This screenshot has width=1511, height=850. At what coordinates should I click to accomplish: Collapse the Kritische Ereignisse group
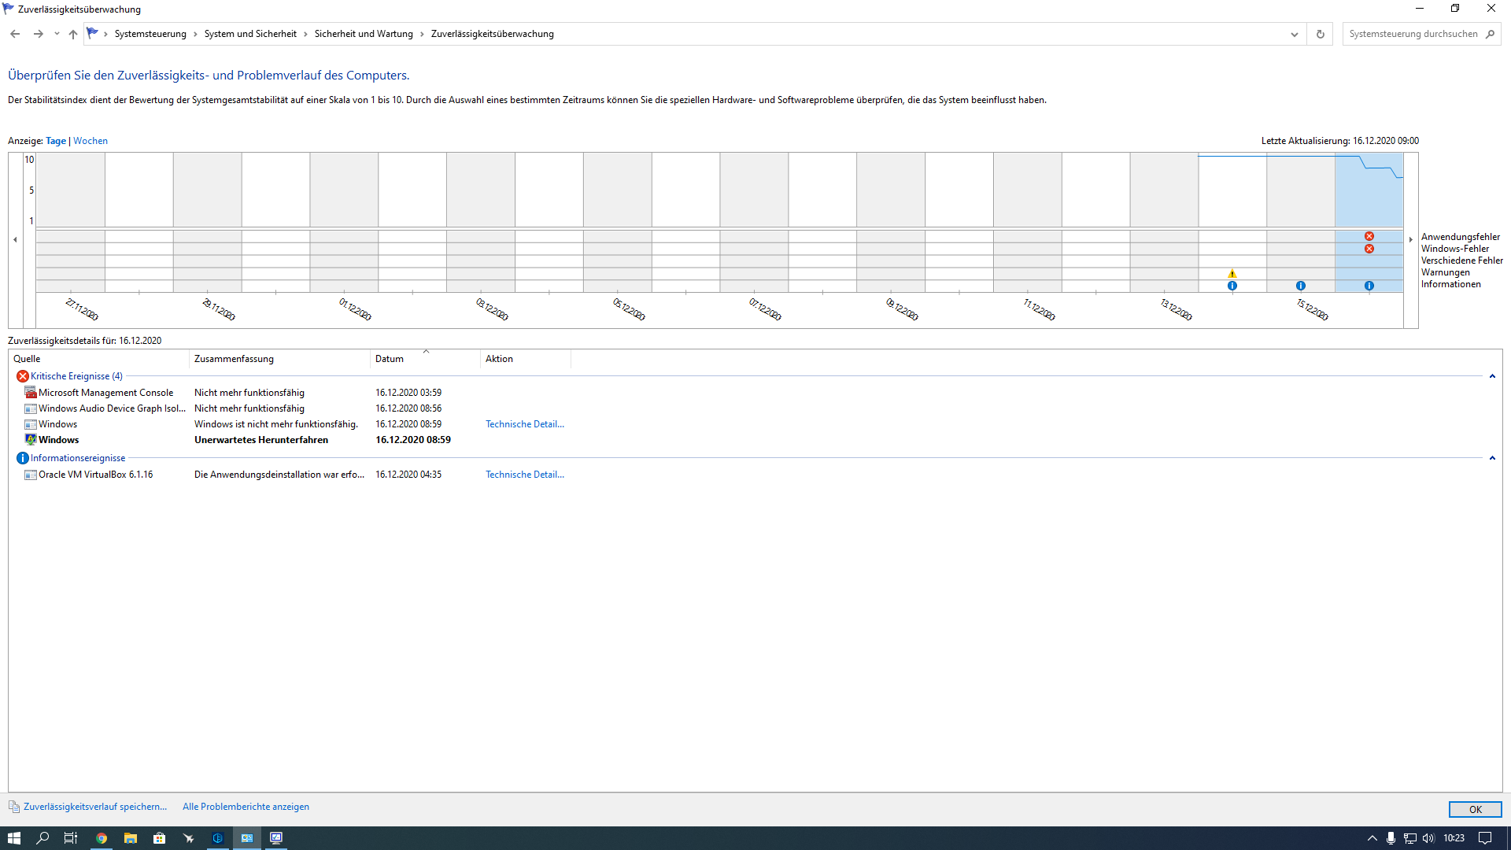(x=1492, y=376)
